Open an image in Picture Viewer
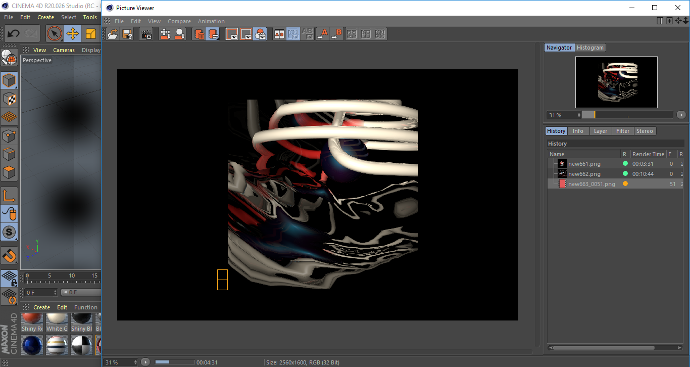This screenshot has height=367, width=690. 113,34
